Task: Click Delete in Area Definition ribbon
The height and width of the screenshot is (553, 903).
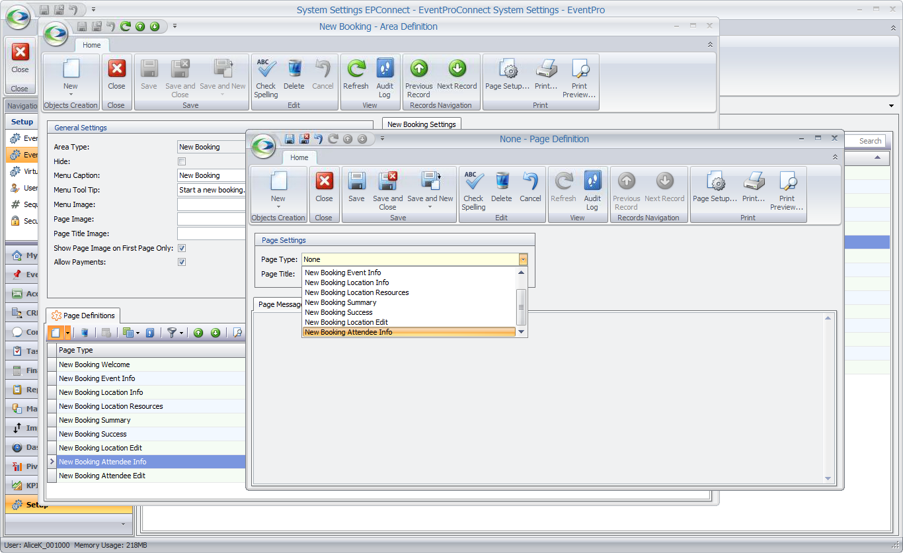Action: (x=294, y=74)
